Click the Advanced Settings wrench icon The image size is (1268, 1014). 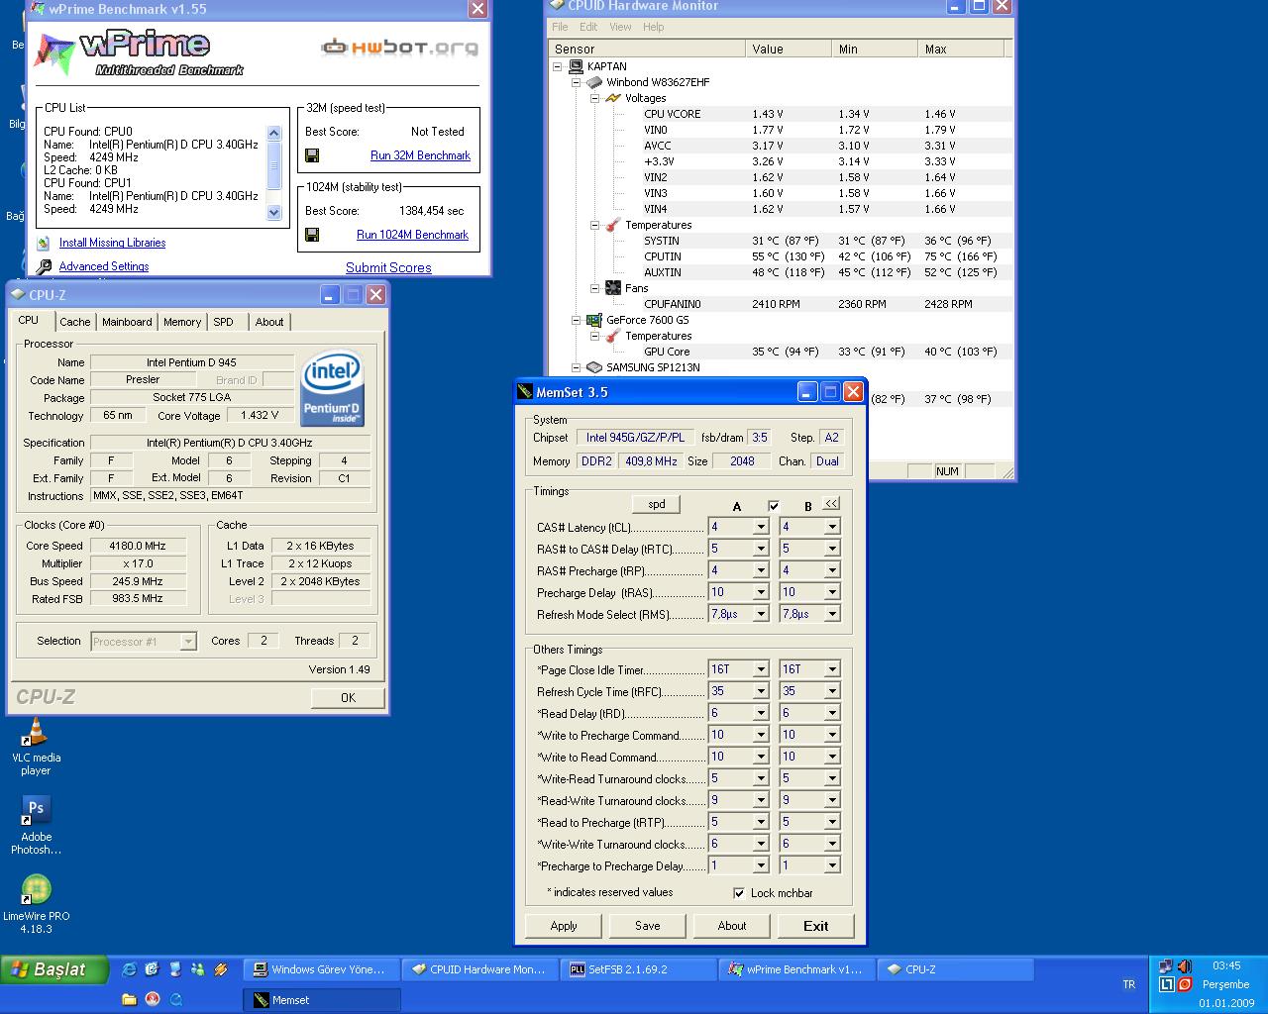pos(44,266)
